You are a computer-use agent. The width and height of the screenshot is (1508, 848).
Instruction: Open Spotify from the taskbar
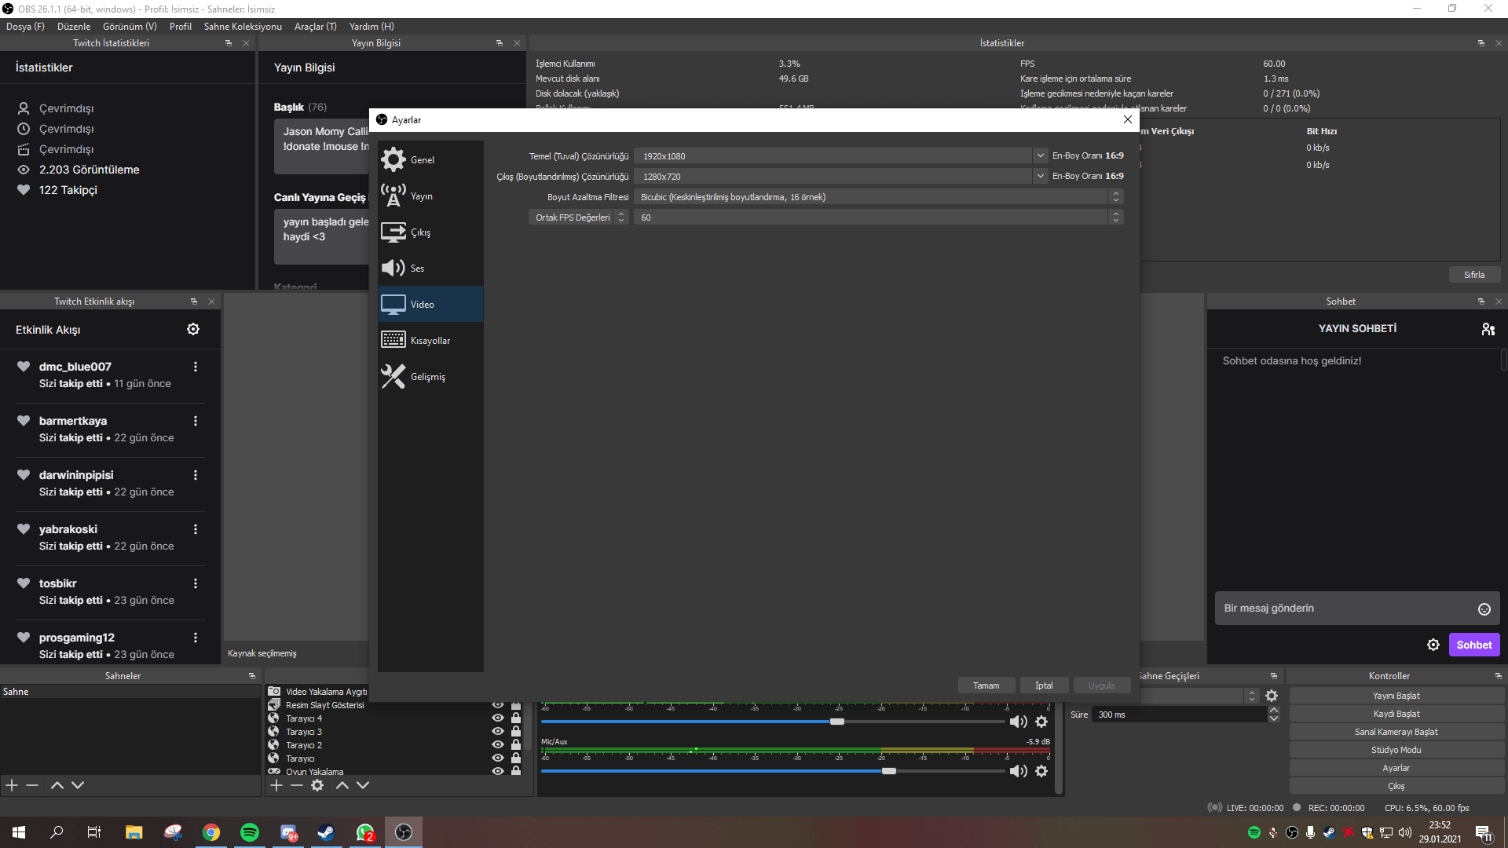click(x=250, y=832)
